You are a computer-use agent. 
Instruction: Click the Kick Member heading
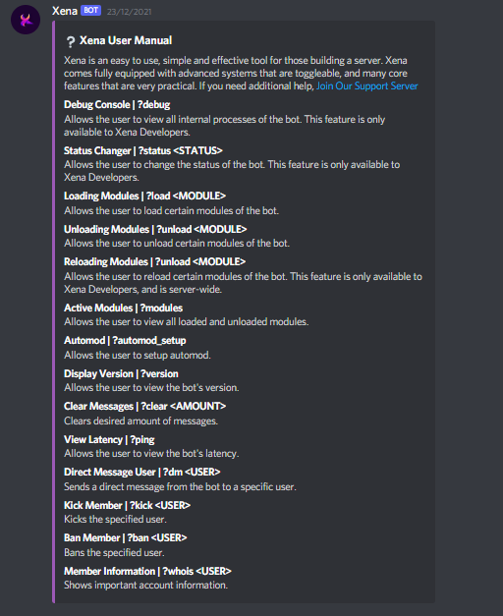[128, 505]
